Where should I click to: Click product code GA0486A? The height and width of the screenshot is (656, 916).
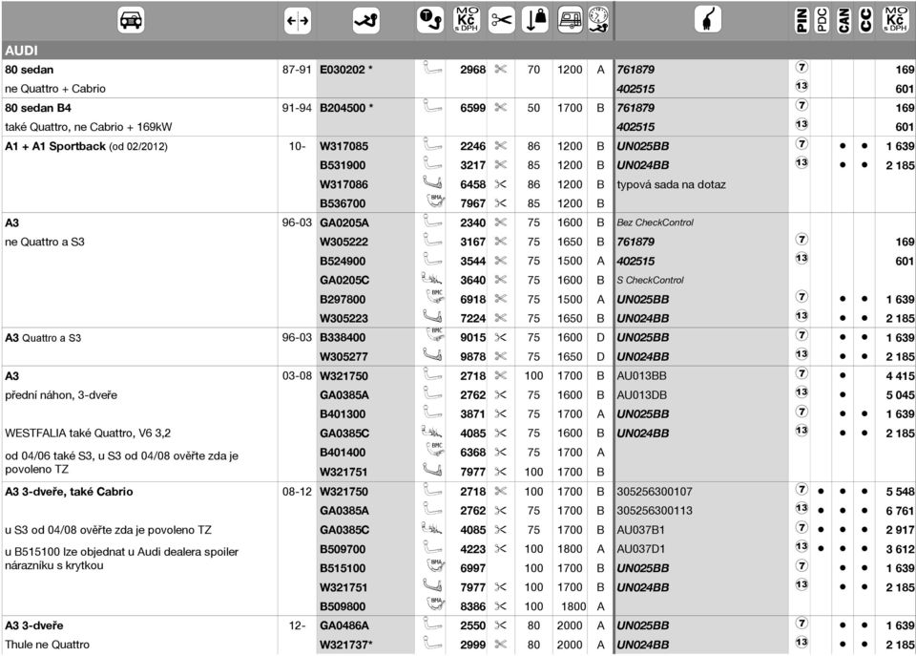coord(344,625)
